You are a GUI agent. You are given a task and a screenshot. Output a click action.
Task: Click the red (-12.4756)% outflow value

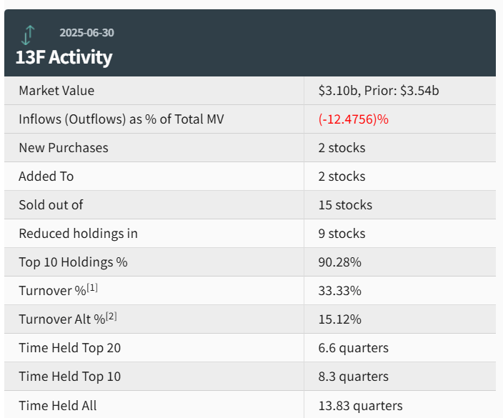click(354, 119)
